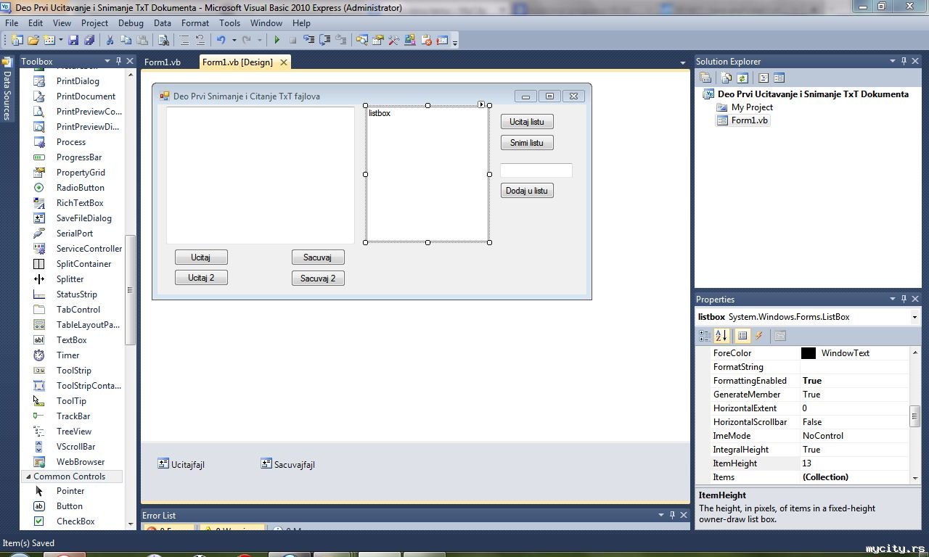Click the Add New Item toolbar icon
Viewport: 929px width, 557px height.
point(49,41)
